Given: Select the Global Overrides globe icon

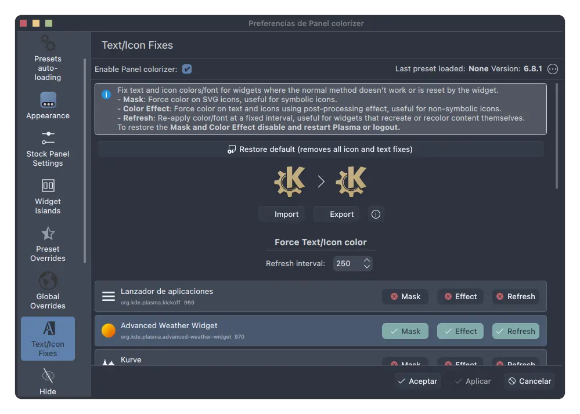Looking at the screenshot, I should [48, 281].
